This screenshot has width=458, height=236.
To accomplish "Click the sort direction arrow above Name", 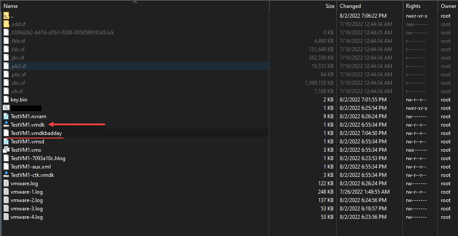I will [135, 2].
